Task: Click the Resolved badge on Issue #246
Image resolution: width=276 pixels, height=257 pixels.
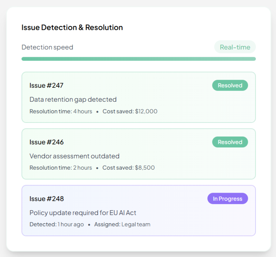Action: point(230,142)
